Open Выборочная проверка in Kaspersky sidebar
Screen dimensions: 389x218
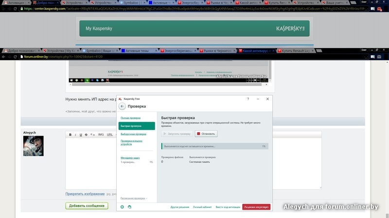coord(133,134)
